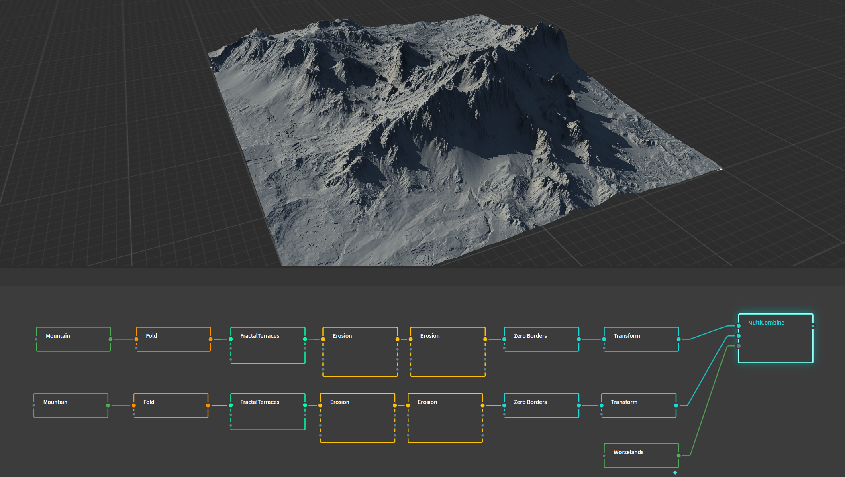Click the Worselands node's green output port

click(678, 455)
